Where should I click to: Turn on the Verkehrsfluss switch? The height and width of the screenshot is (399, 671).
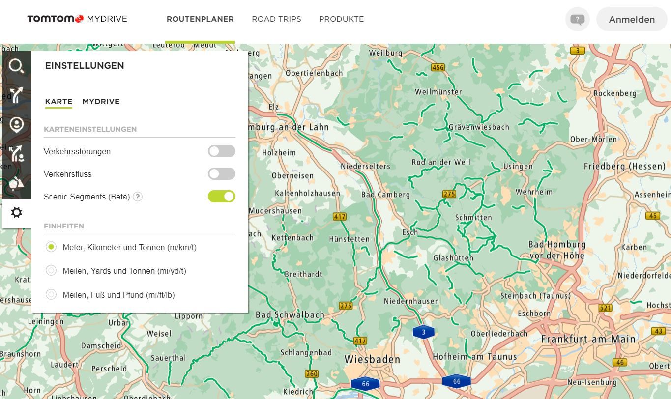[221, 174]
